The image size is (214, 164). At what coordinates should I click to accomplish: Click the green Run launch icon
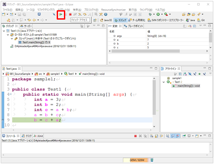[x=158, y=14]
